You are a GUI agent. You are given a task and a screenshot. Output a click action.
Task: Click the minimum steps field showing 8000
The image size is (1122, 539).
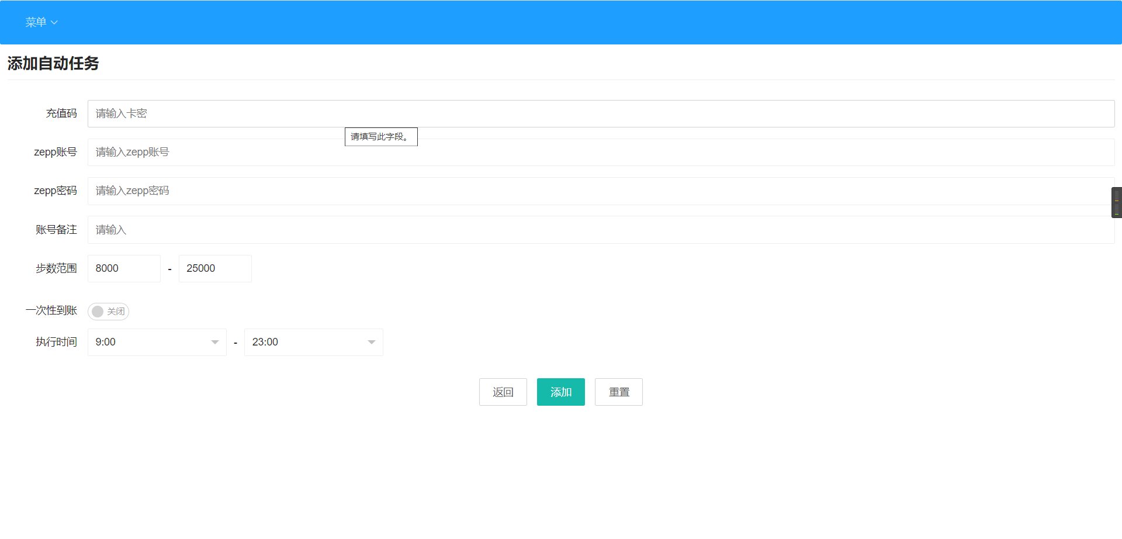(124, 268)
